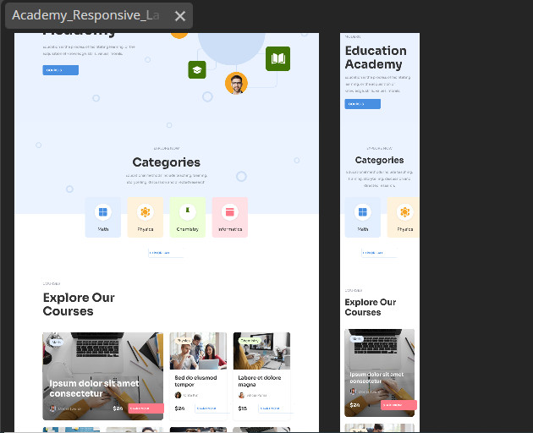Click author avatar on 'Labore et dolore' card
This screenshot has height=433, width=533.
pos(241,395)
